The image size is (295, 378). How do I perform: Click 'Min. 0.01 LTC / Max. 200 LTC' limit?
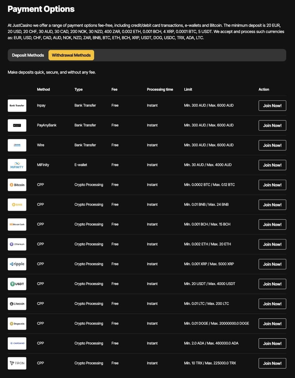click(206, 303)
